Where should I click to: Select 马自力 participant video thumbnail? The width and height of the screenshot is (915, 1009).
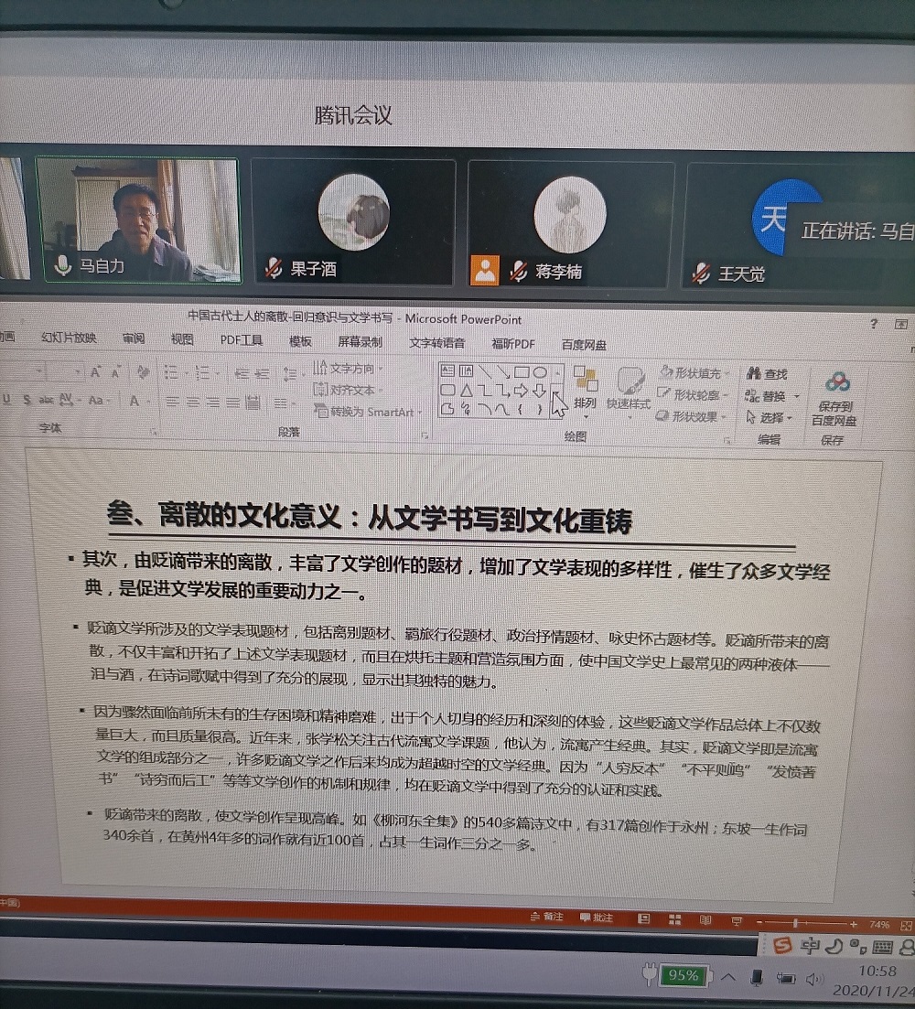point(137,220)
